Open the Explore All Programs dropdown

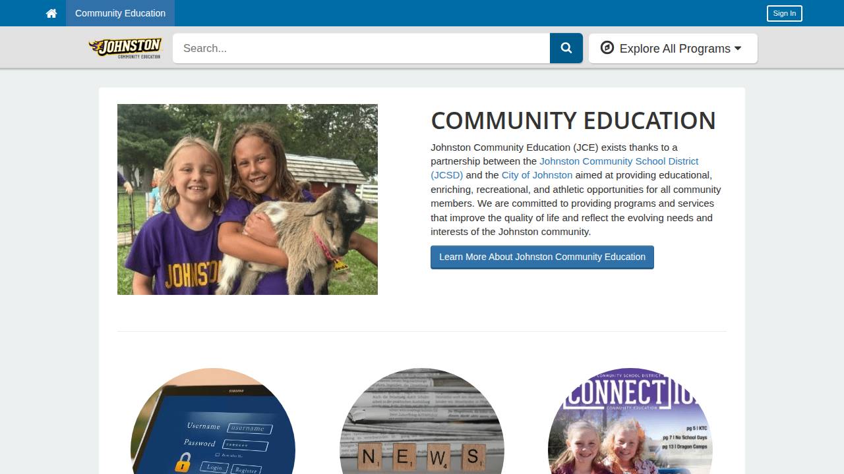click(x=673, y=48)
